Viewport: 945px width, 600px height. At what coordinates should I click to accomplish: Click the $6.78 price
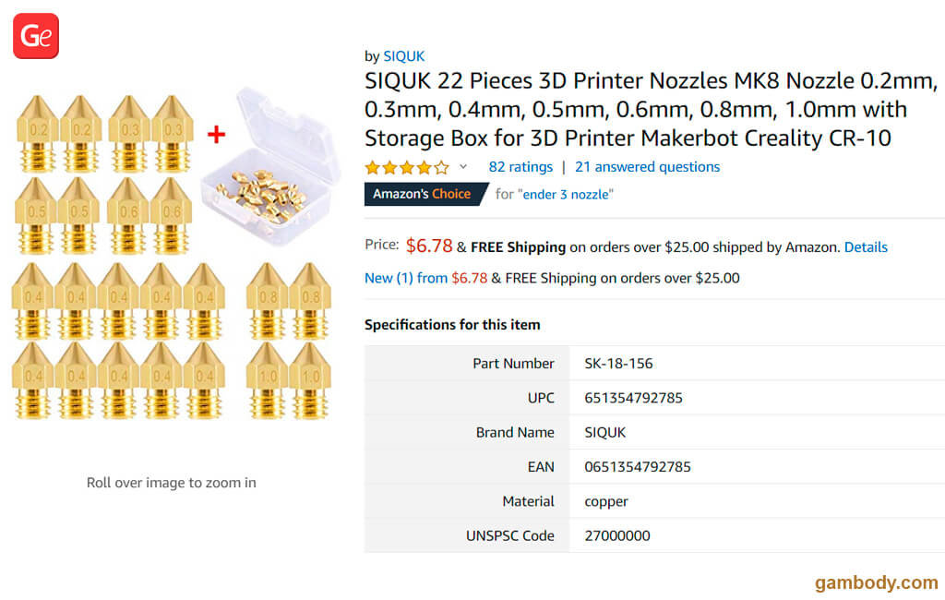[429, 246]
